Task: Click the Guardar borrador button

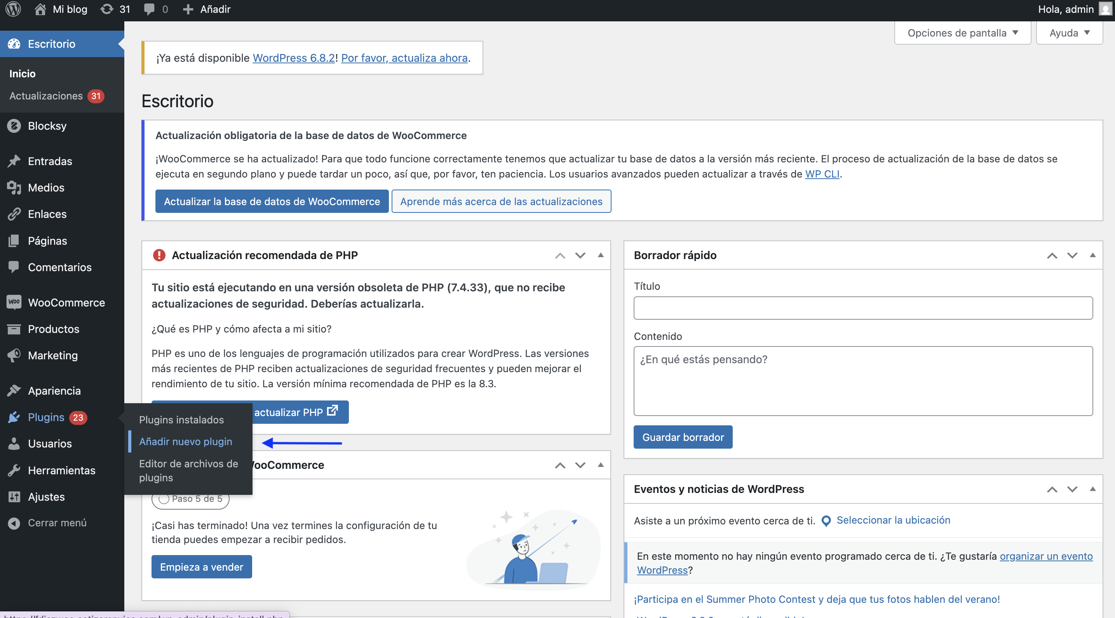Action: (683, 437)
